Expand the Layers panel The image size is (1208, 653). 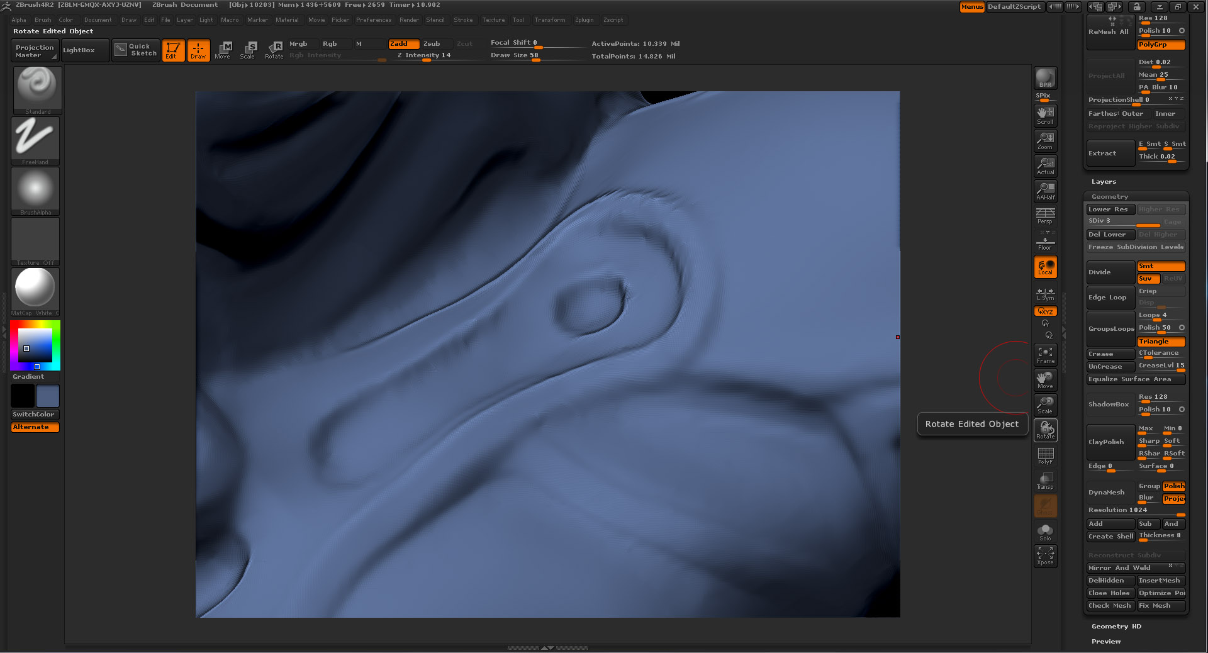pyautogui.click(x=1104, y=181)
